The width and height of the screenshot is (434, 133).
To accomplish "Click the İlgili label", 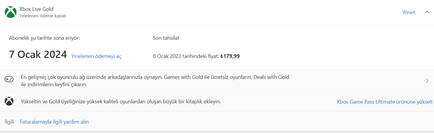I will [9, 122].
